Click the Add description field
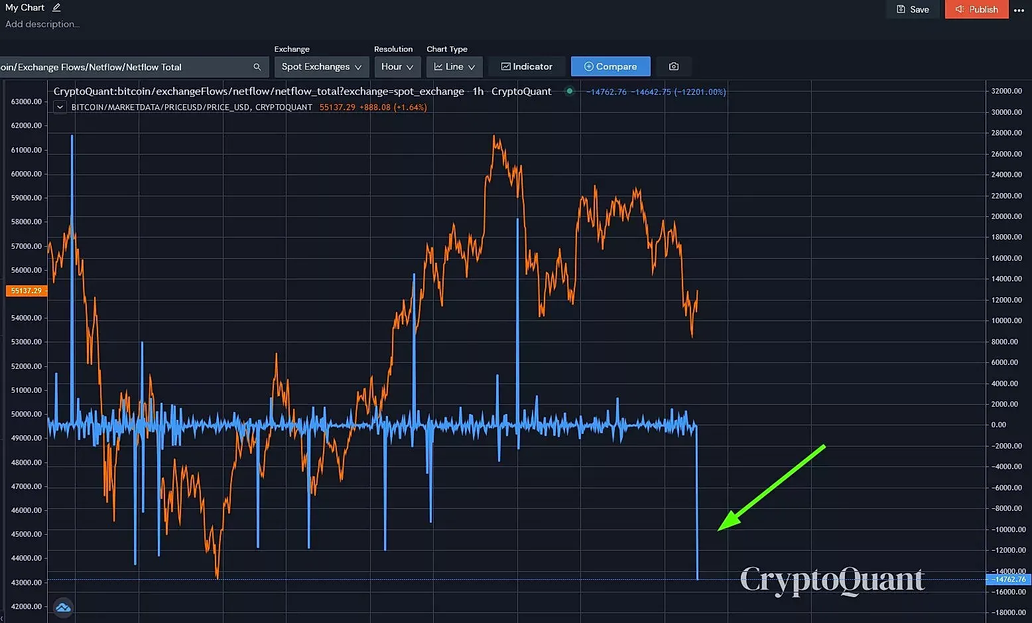The width and height of the screenshot is (1032, 623). pos(42,24)
